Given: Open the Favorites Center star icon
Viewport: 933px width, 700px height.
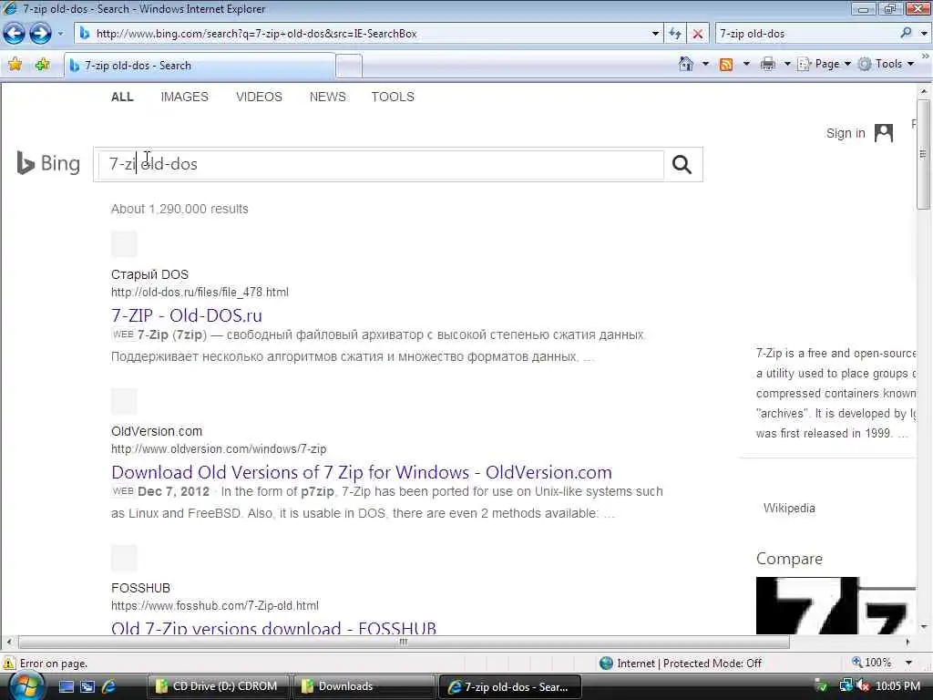Looking at the screenshot, I should pyautogui.click(x=15, y=65).
